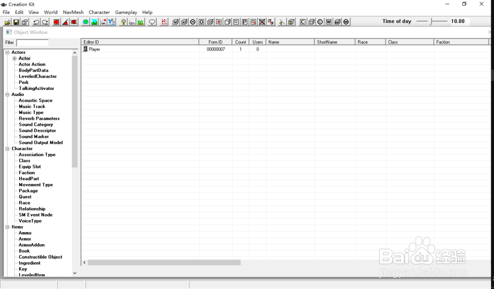494x289 pixels.
Task: Open the World menu
Action: click(x=51, y=12)
